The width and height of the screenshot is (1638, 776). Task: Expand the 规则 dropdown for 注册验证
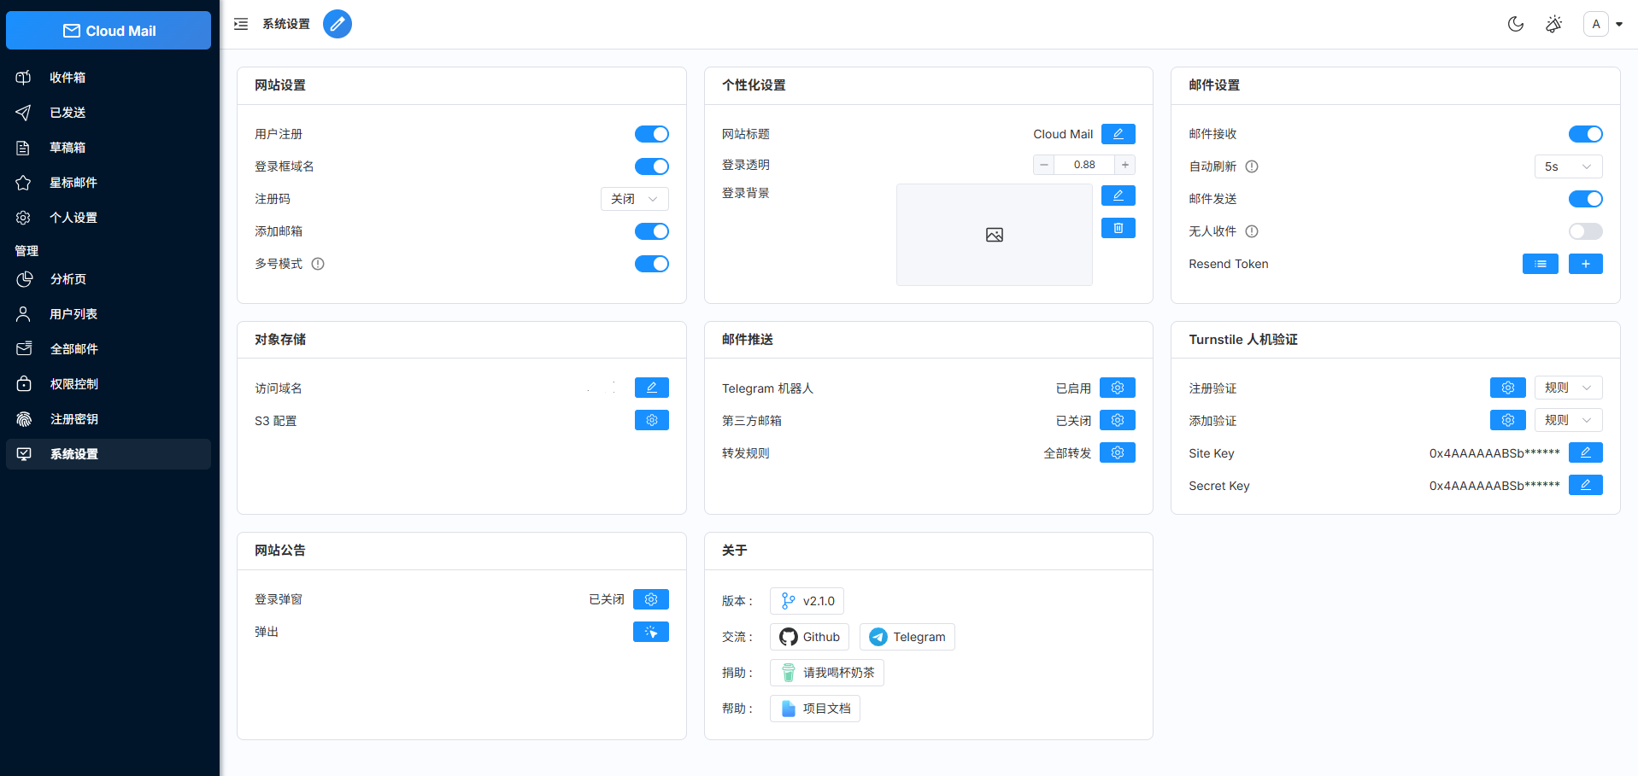(x=1568, y=387)
